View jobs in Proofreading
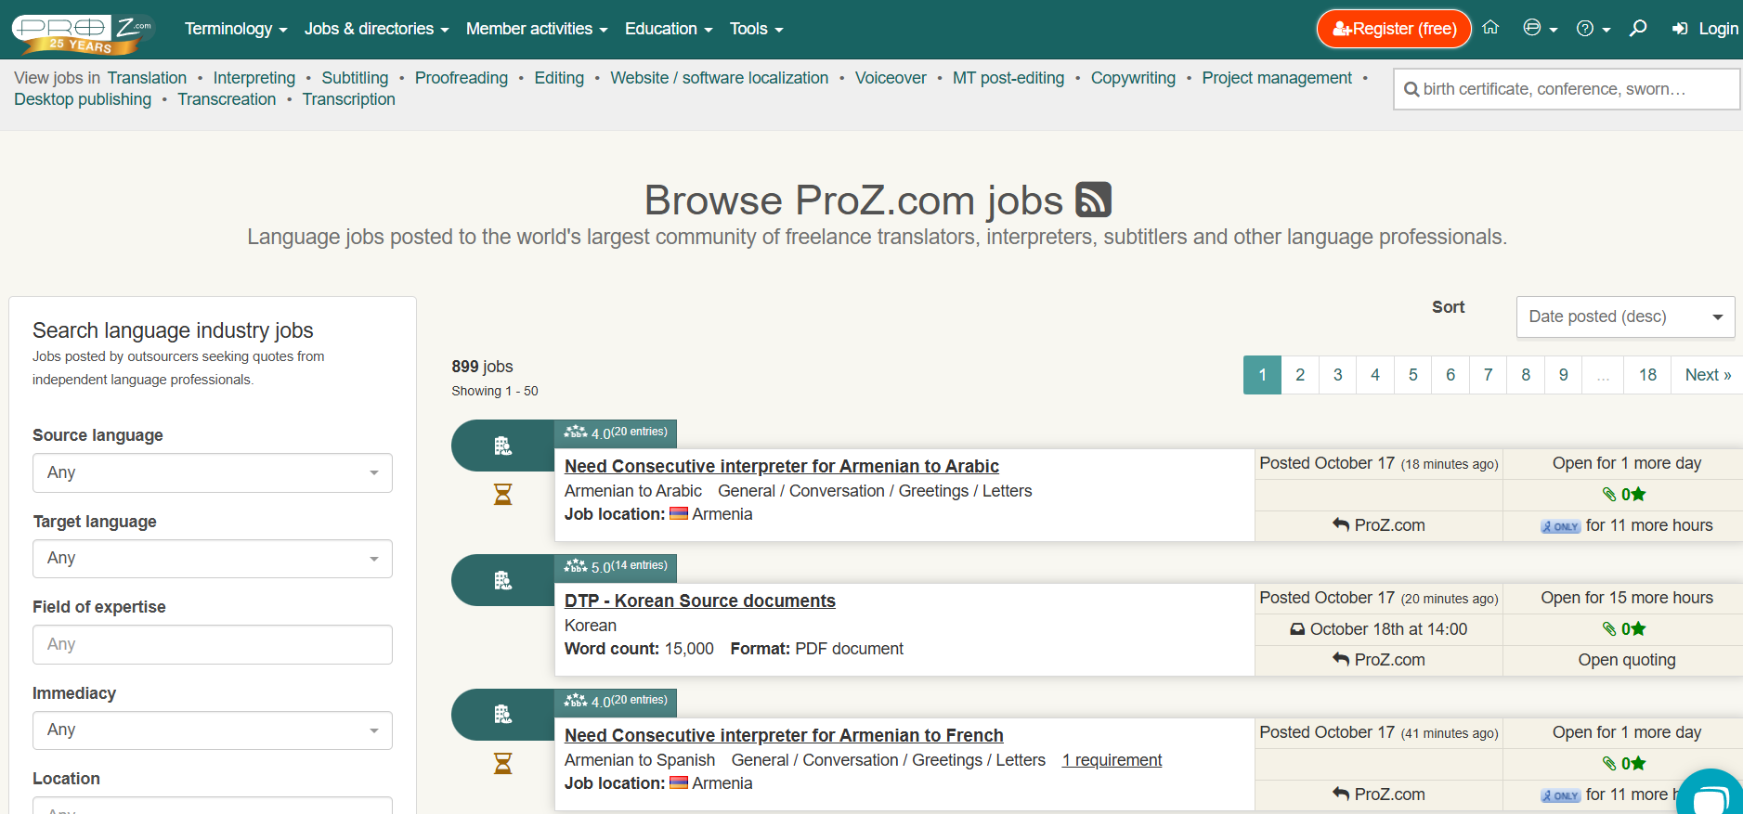 tap(462, 78)
